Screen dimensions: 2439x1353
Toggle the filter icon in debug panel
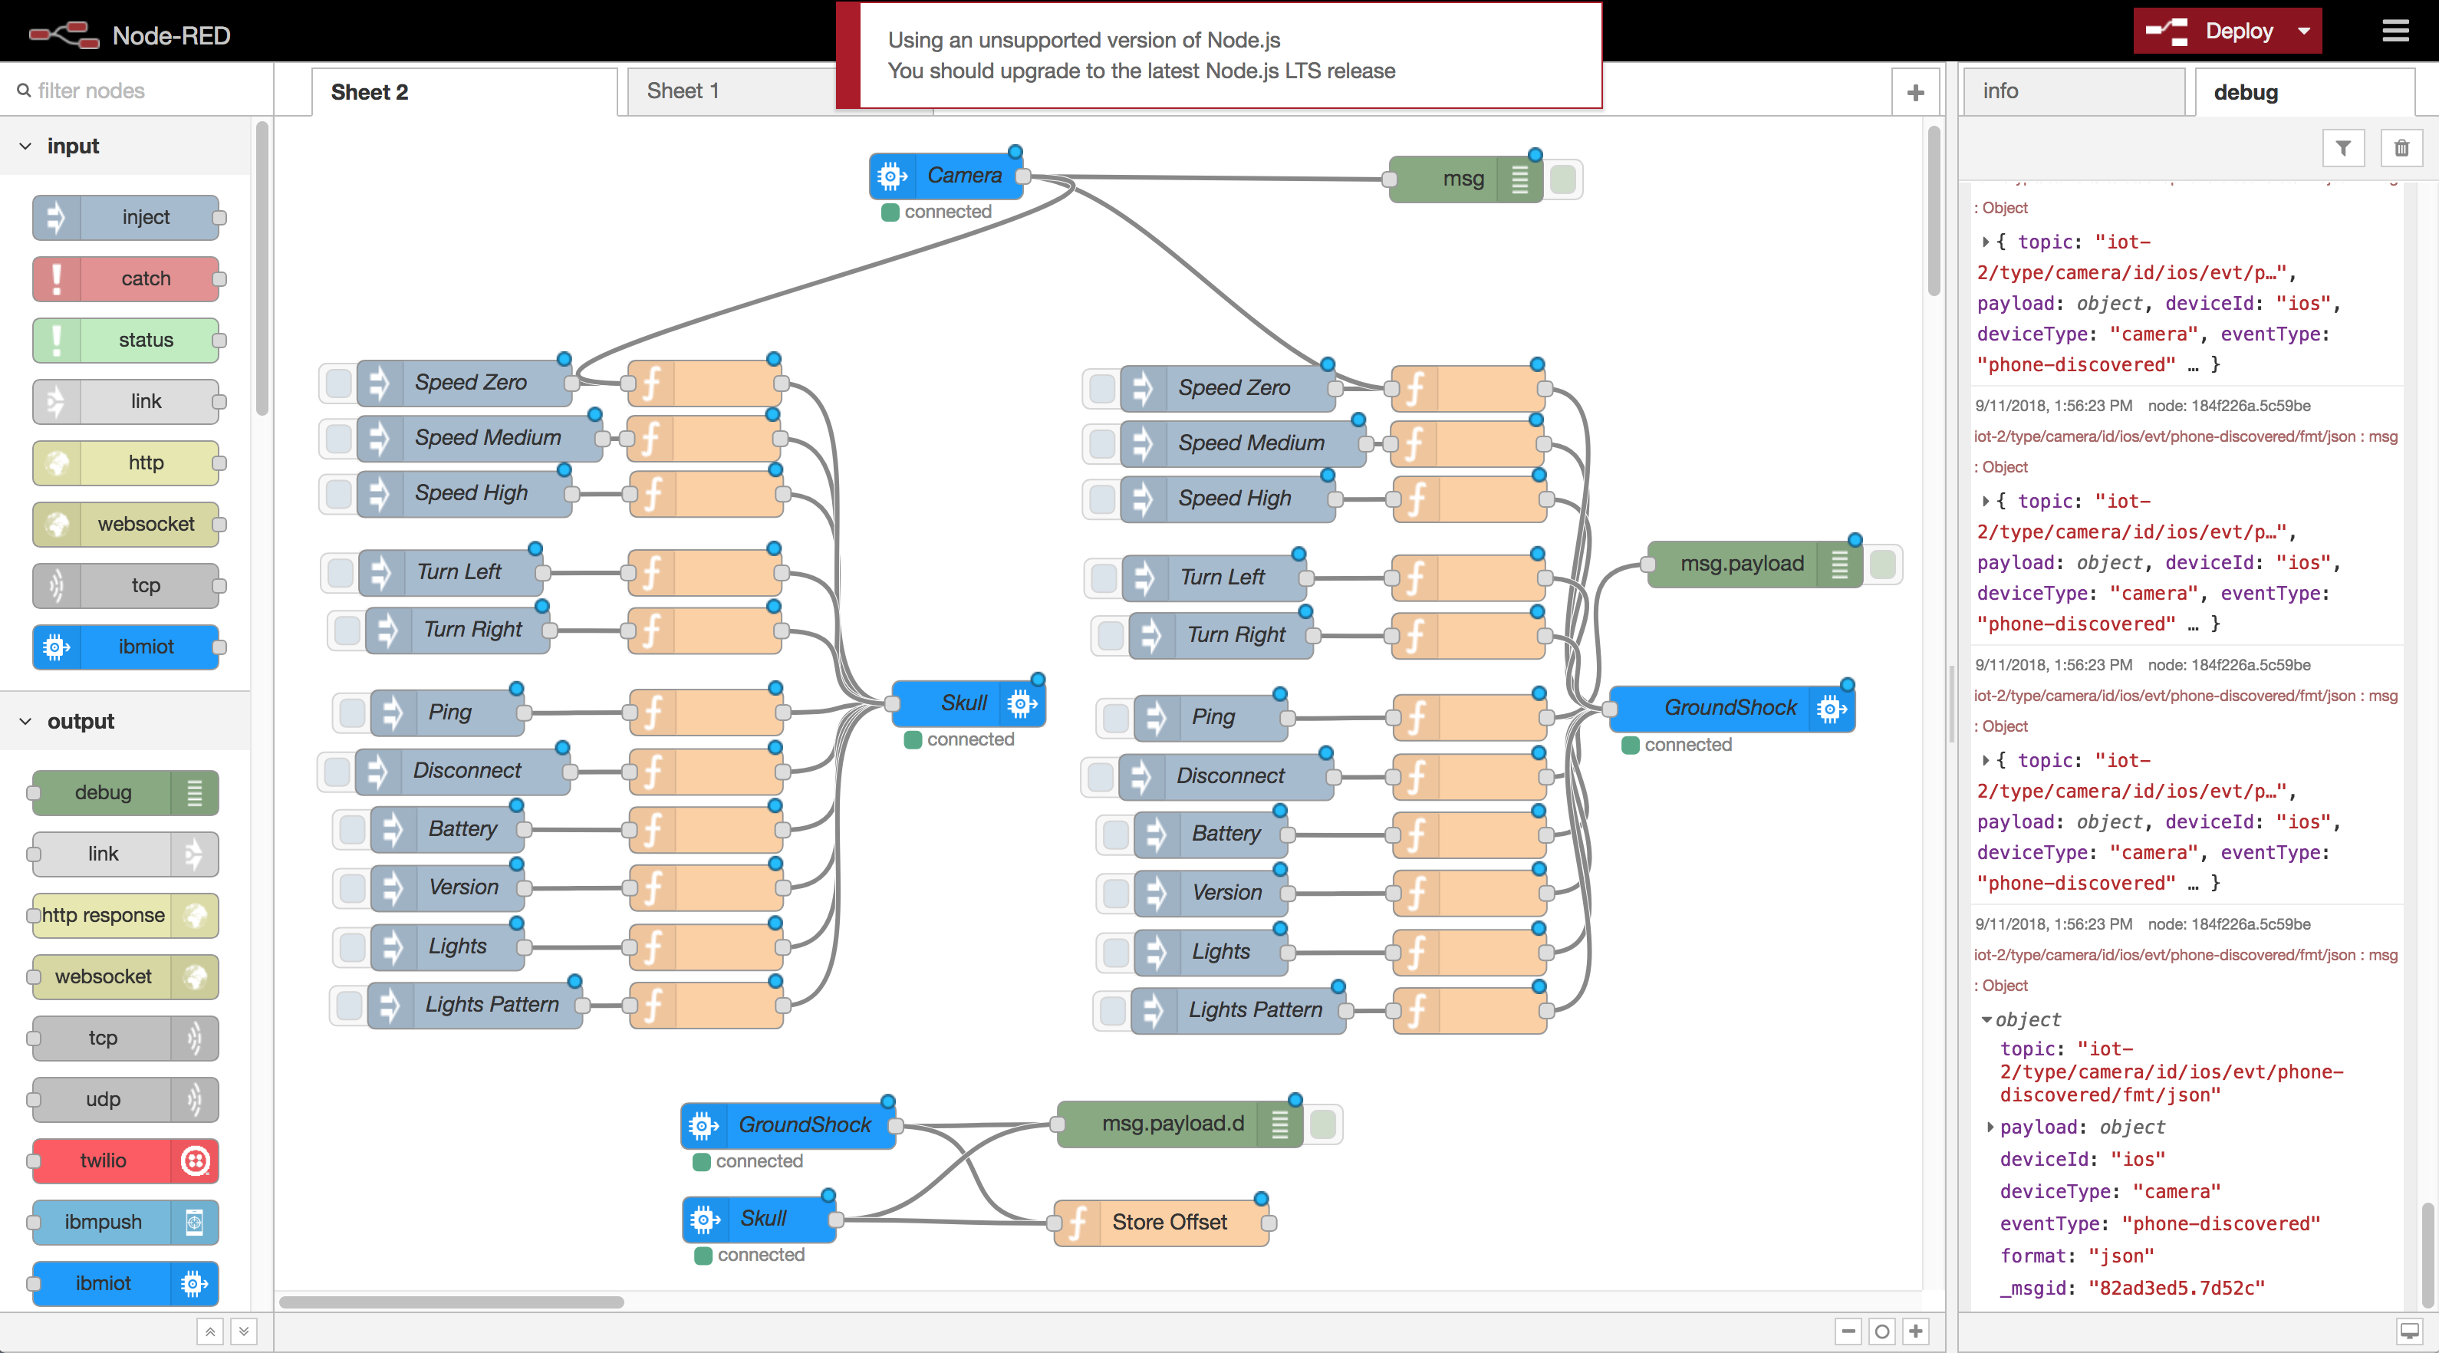[x=2344, y=148]
